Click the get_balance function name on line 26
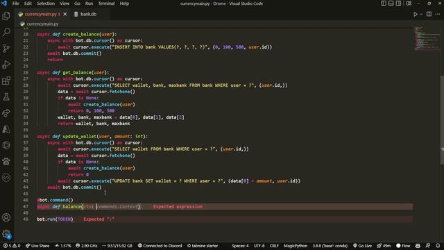 click(77, 72)
